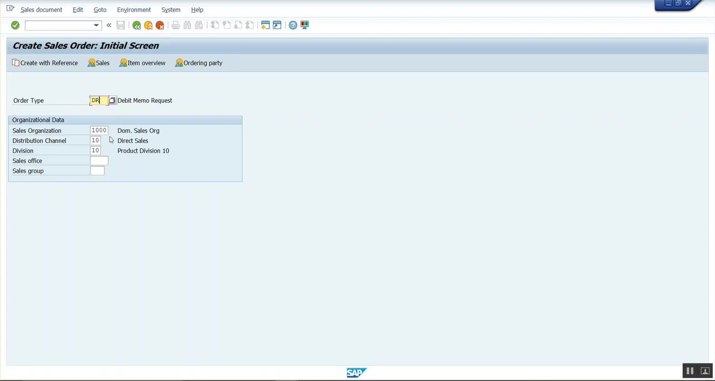This screenshot has height=381, width=715.
Task: Click the Sales Organization field showing 1000
Action: [99, 131]
